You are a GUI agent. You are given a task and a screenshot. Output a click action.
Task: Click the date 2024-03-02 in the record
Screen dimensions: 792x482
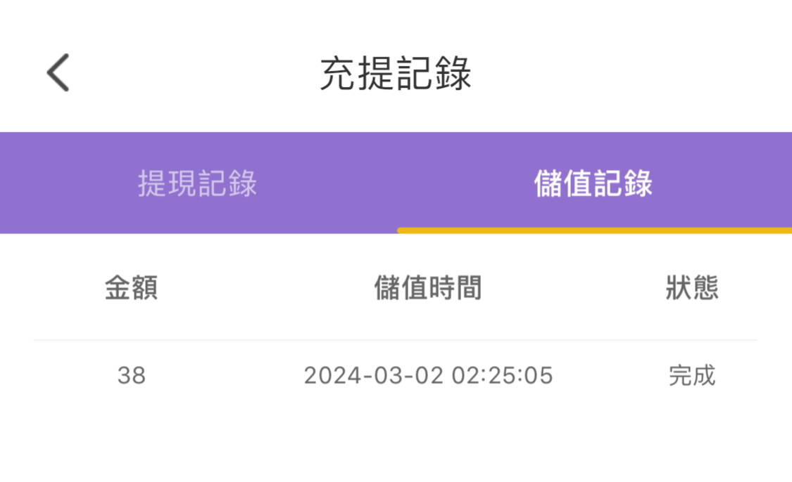click(373, 376)
